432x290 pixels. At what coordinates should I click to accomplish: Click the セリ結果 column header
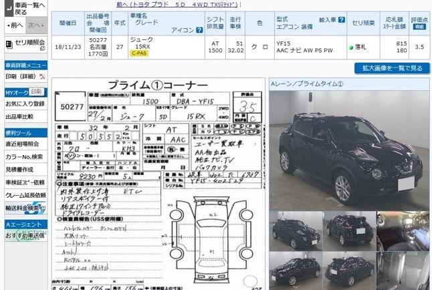pos(363,23)
